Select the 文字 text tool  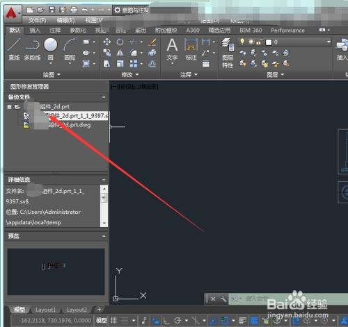(x=172, y=49)
